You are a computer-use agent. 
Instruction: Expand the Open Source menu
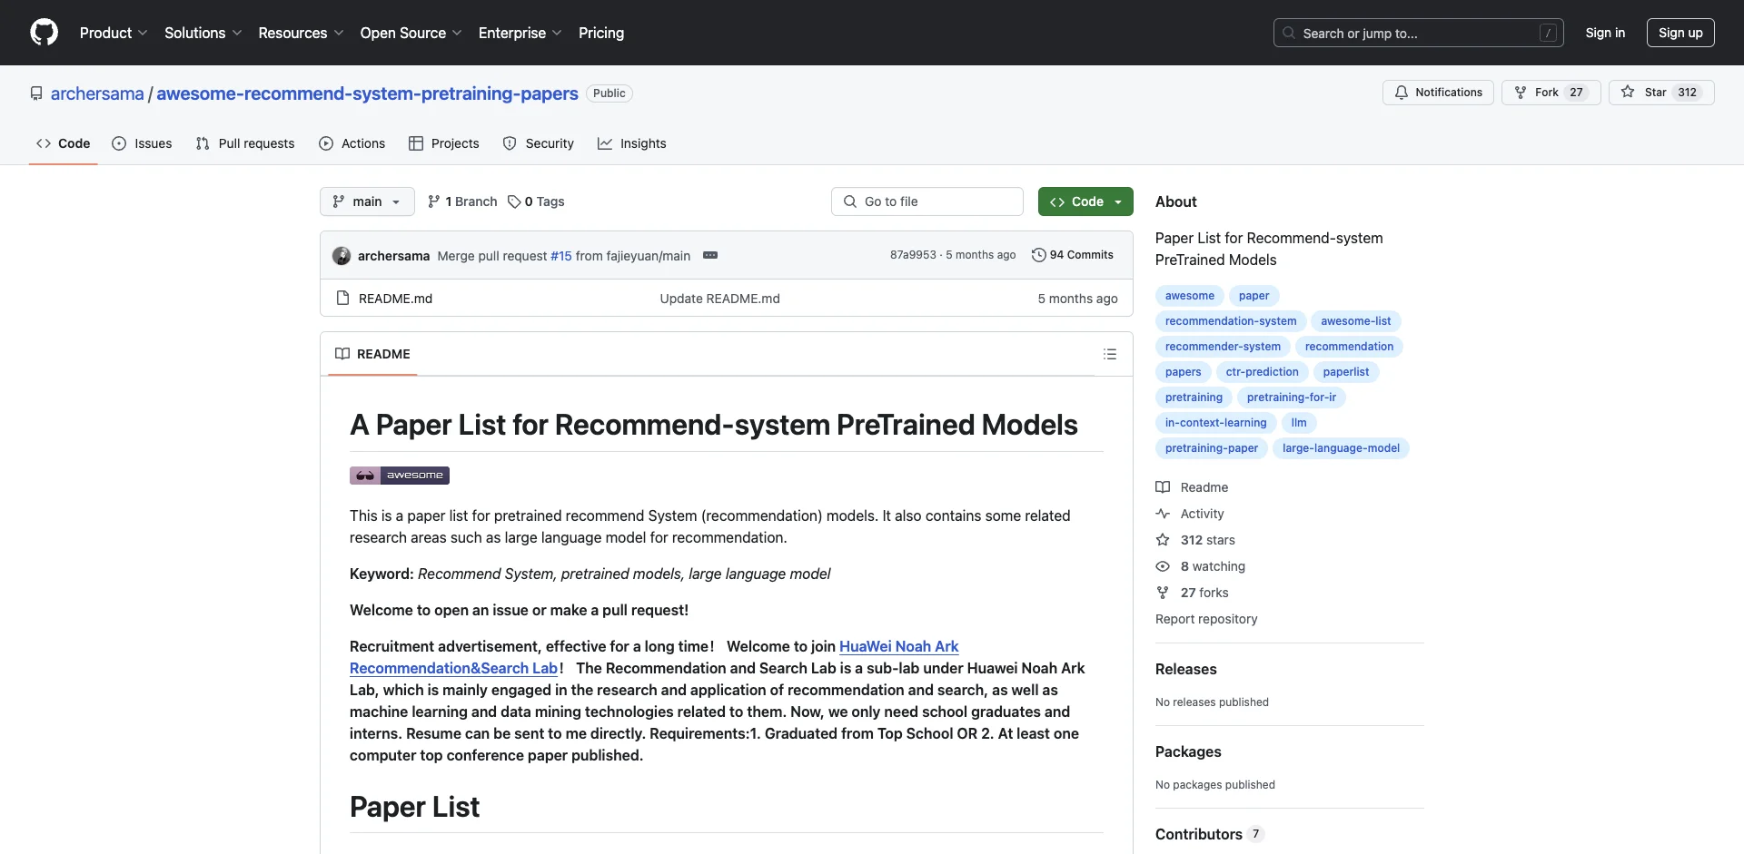tap(411, 33)
